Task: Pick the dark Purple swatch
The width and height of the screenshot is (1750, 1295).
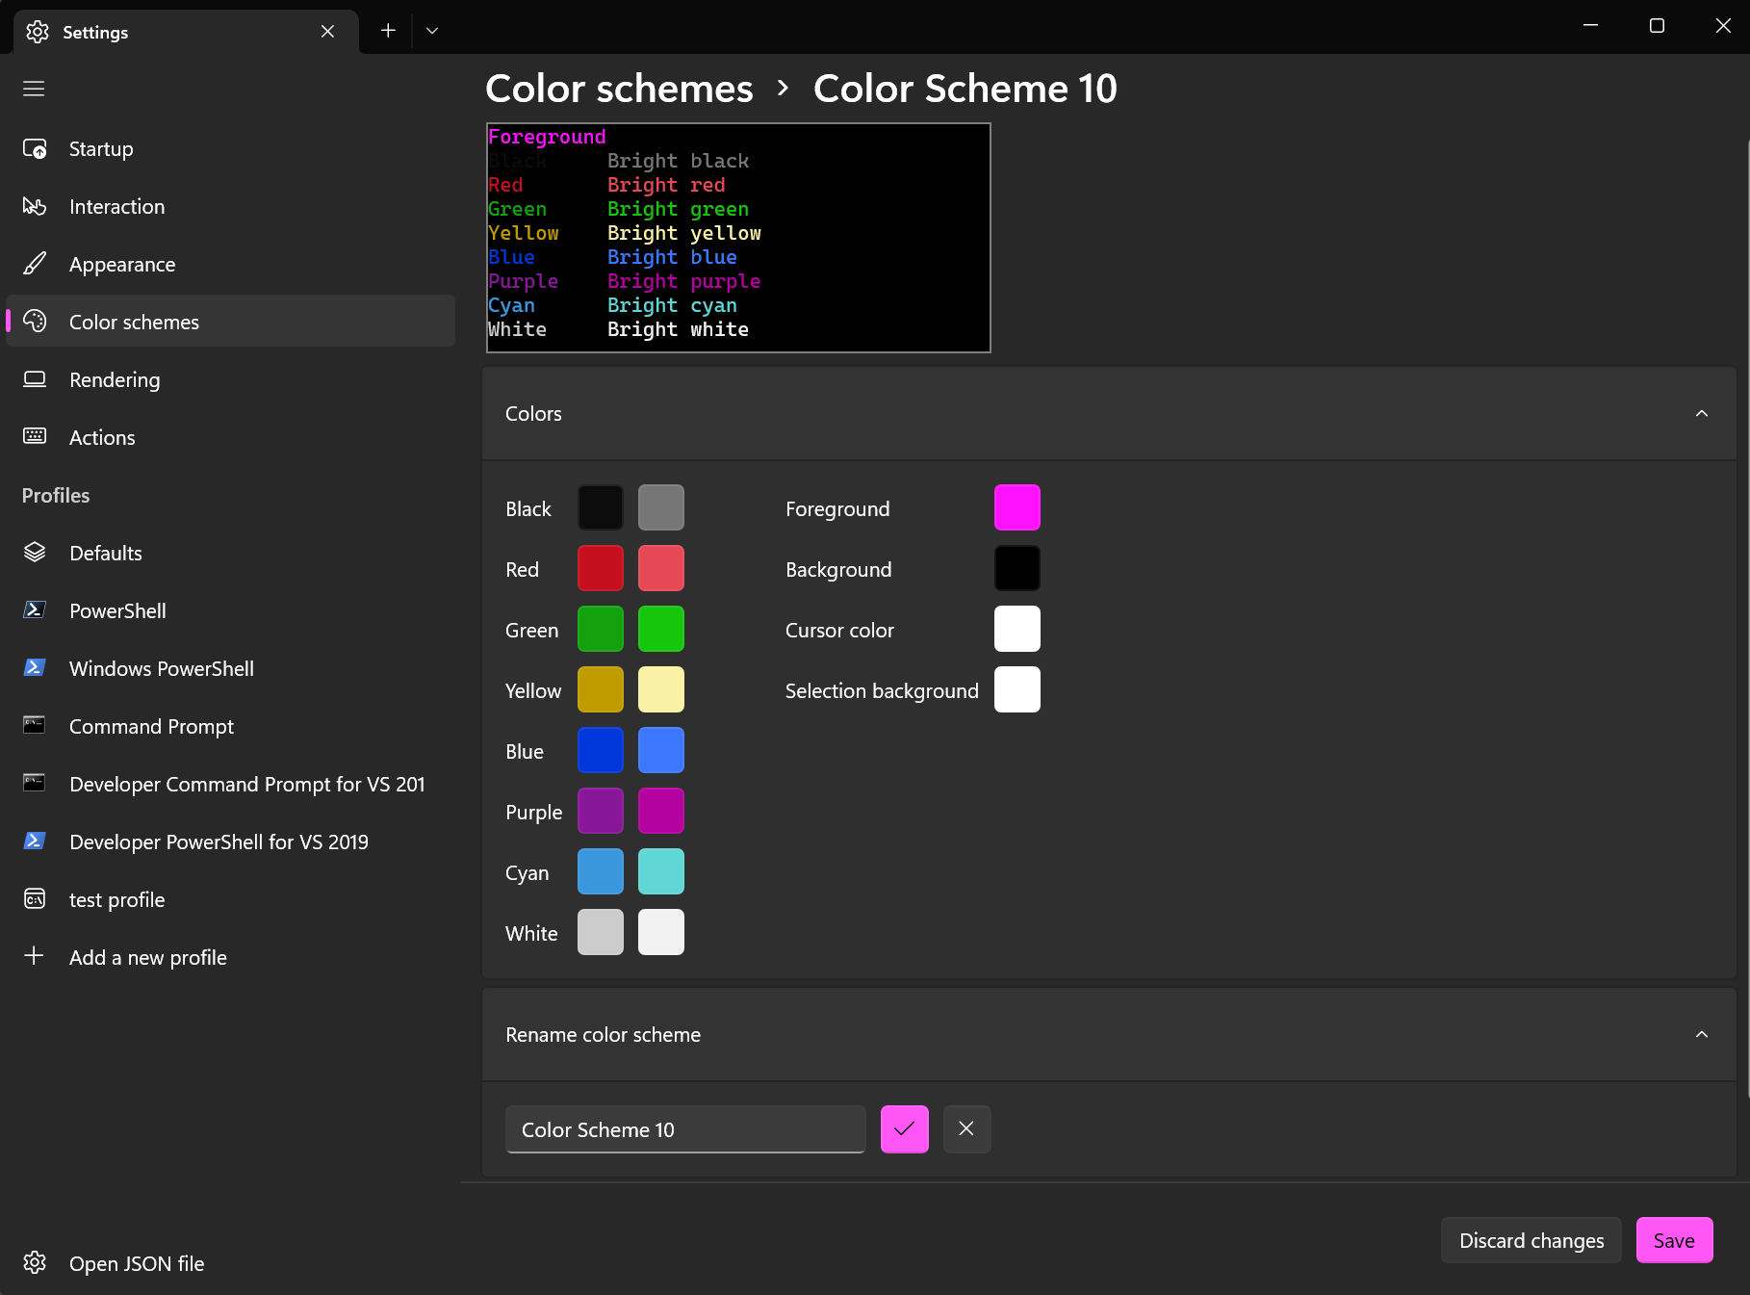Action: pyautogui.click(x=601, y=811)
